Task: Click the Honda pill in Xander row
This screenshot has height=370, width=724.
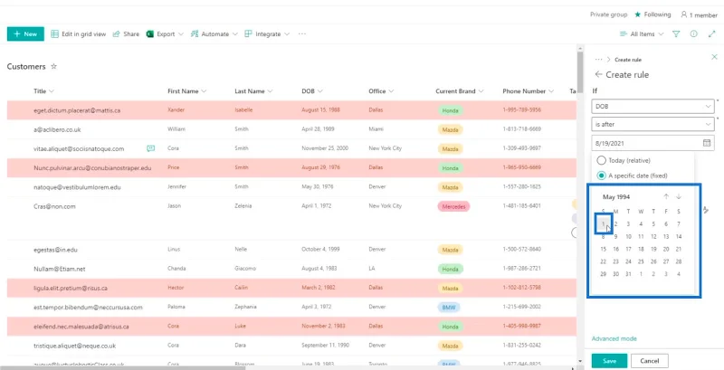Action: click(450, 110)
